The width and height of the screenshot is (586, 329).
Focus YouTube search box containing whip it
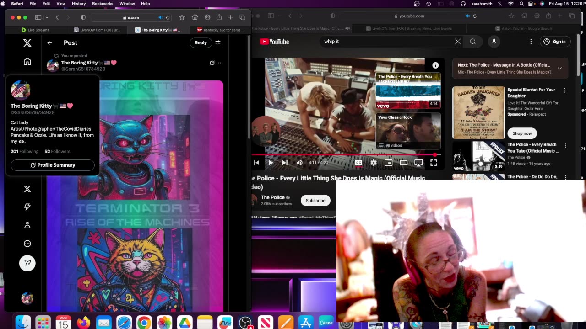[x=385, y=42]
